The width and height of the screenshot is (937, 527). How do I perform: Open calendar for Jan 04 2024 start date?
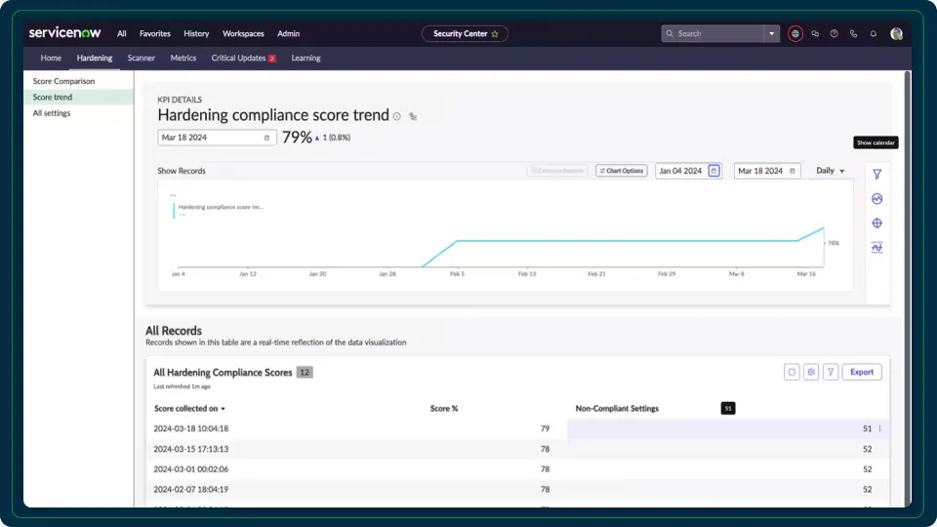pyautogui.click(x=713, y=171)
